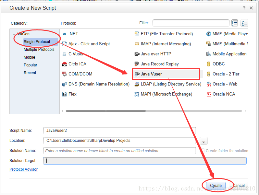
Task: Choose Ajax - Click and Script protocol
Action: [x=86, y=44]
